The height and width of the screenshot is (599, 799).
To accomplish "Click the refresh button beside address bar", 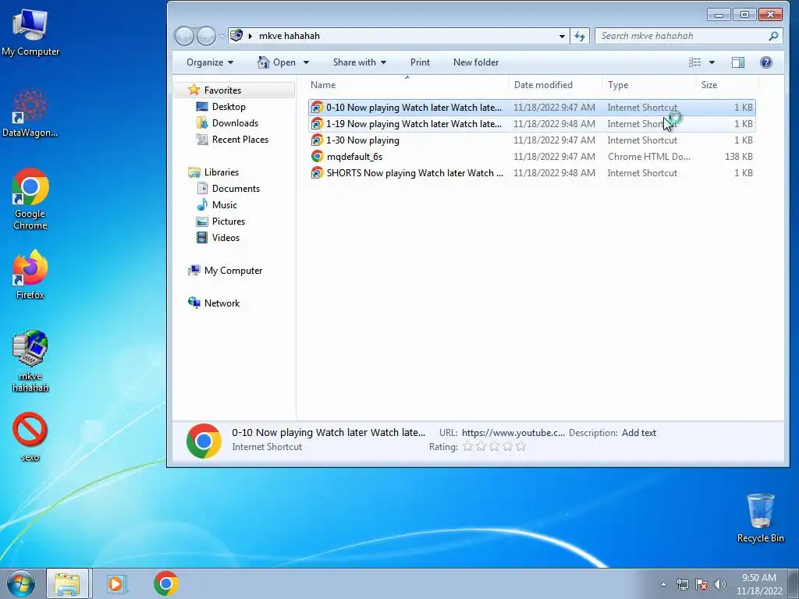I will pos(580,36).
